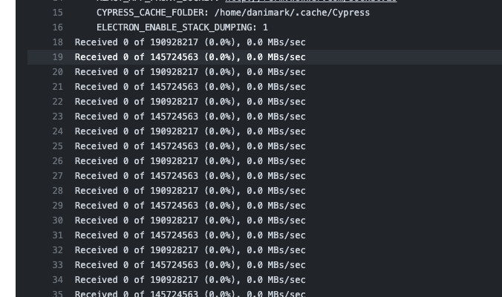
Task: Select the log message on line 28
Action: (190, 191)
